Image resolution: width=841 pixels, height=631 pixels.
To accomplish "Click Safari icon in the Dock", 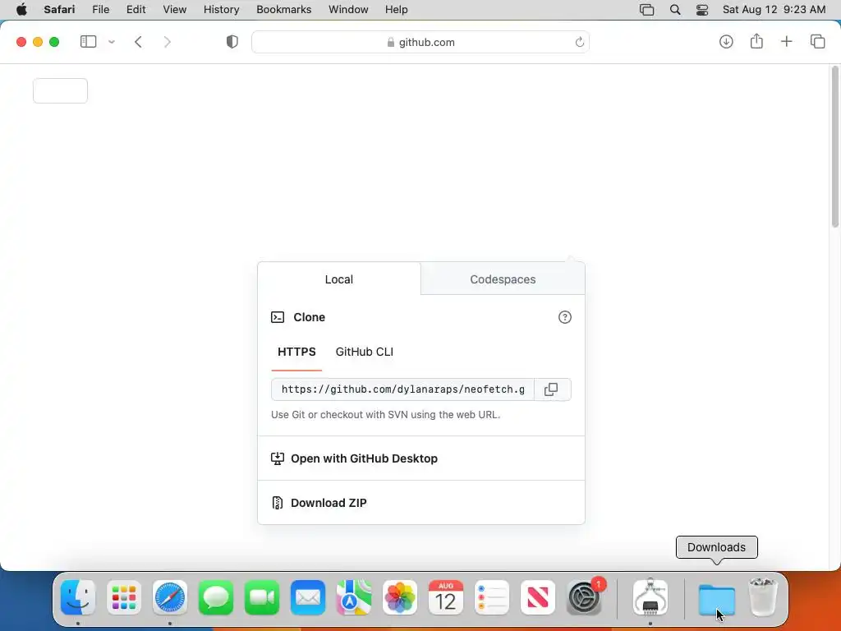I will 170,598.
